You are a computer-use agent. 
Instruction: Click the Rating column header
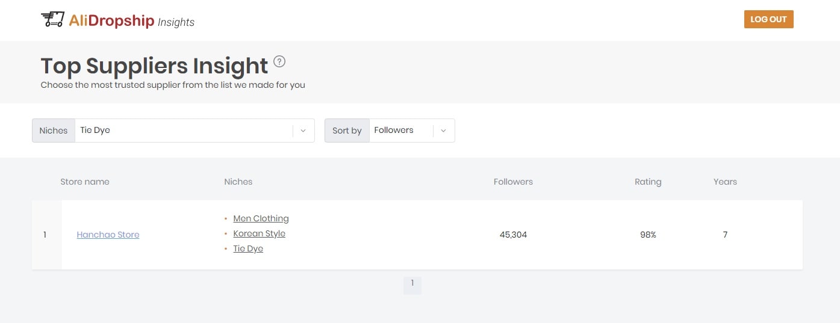[648, 182]
